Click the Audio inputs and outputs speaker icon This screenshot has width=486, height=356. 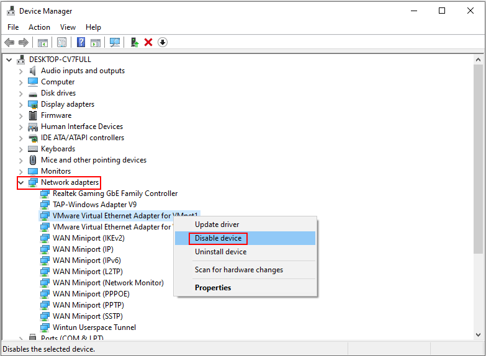click(32, 71)
